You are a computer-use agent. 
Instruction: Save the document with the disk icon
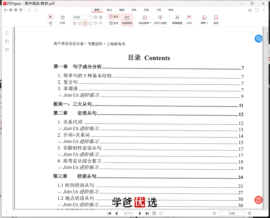(x=11, y=10)
